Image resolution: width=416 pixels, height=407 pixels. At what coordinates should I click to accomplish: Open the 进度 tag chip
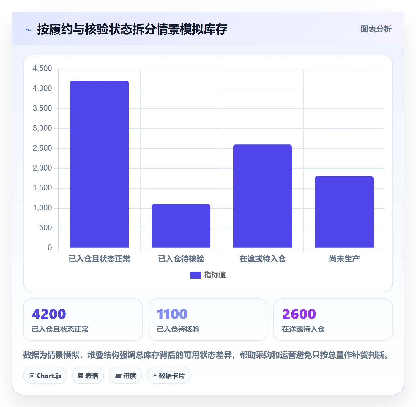pyautogui.click(x=125, y=376)
